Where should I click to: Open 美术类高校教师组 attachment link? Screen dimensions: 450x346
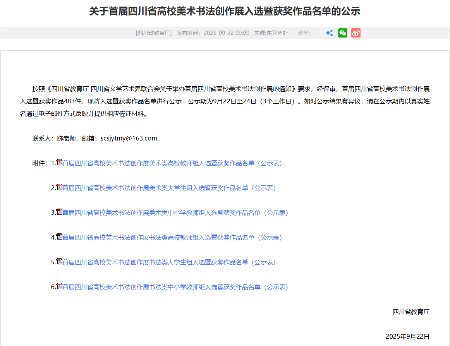tap(172, 163)
